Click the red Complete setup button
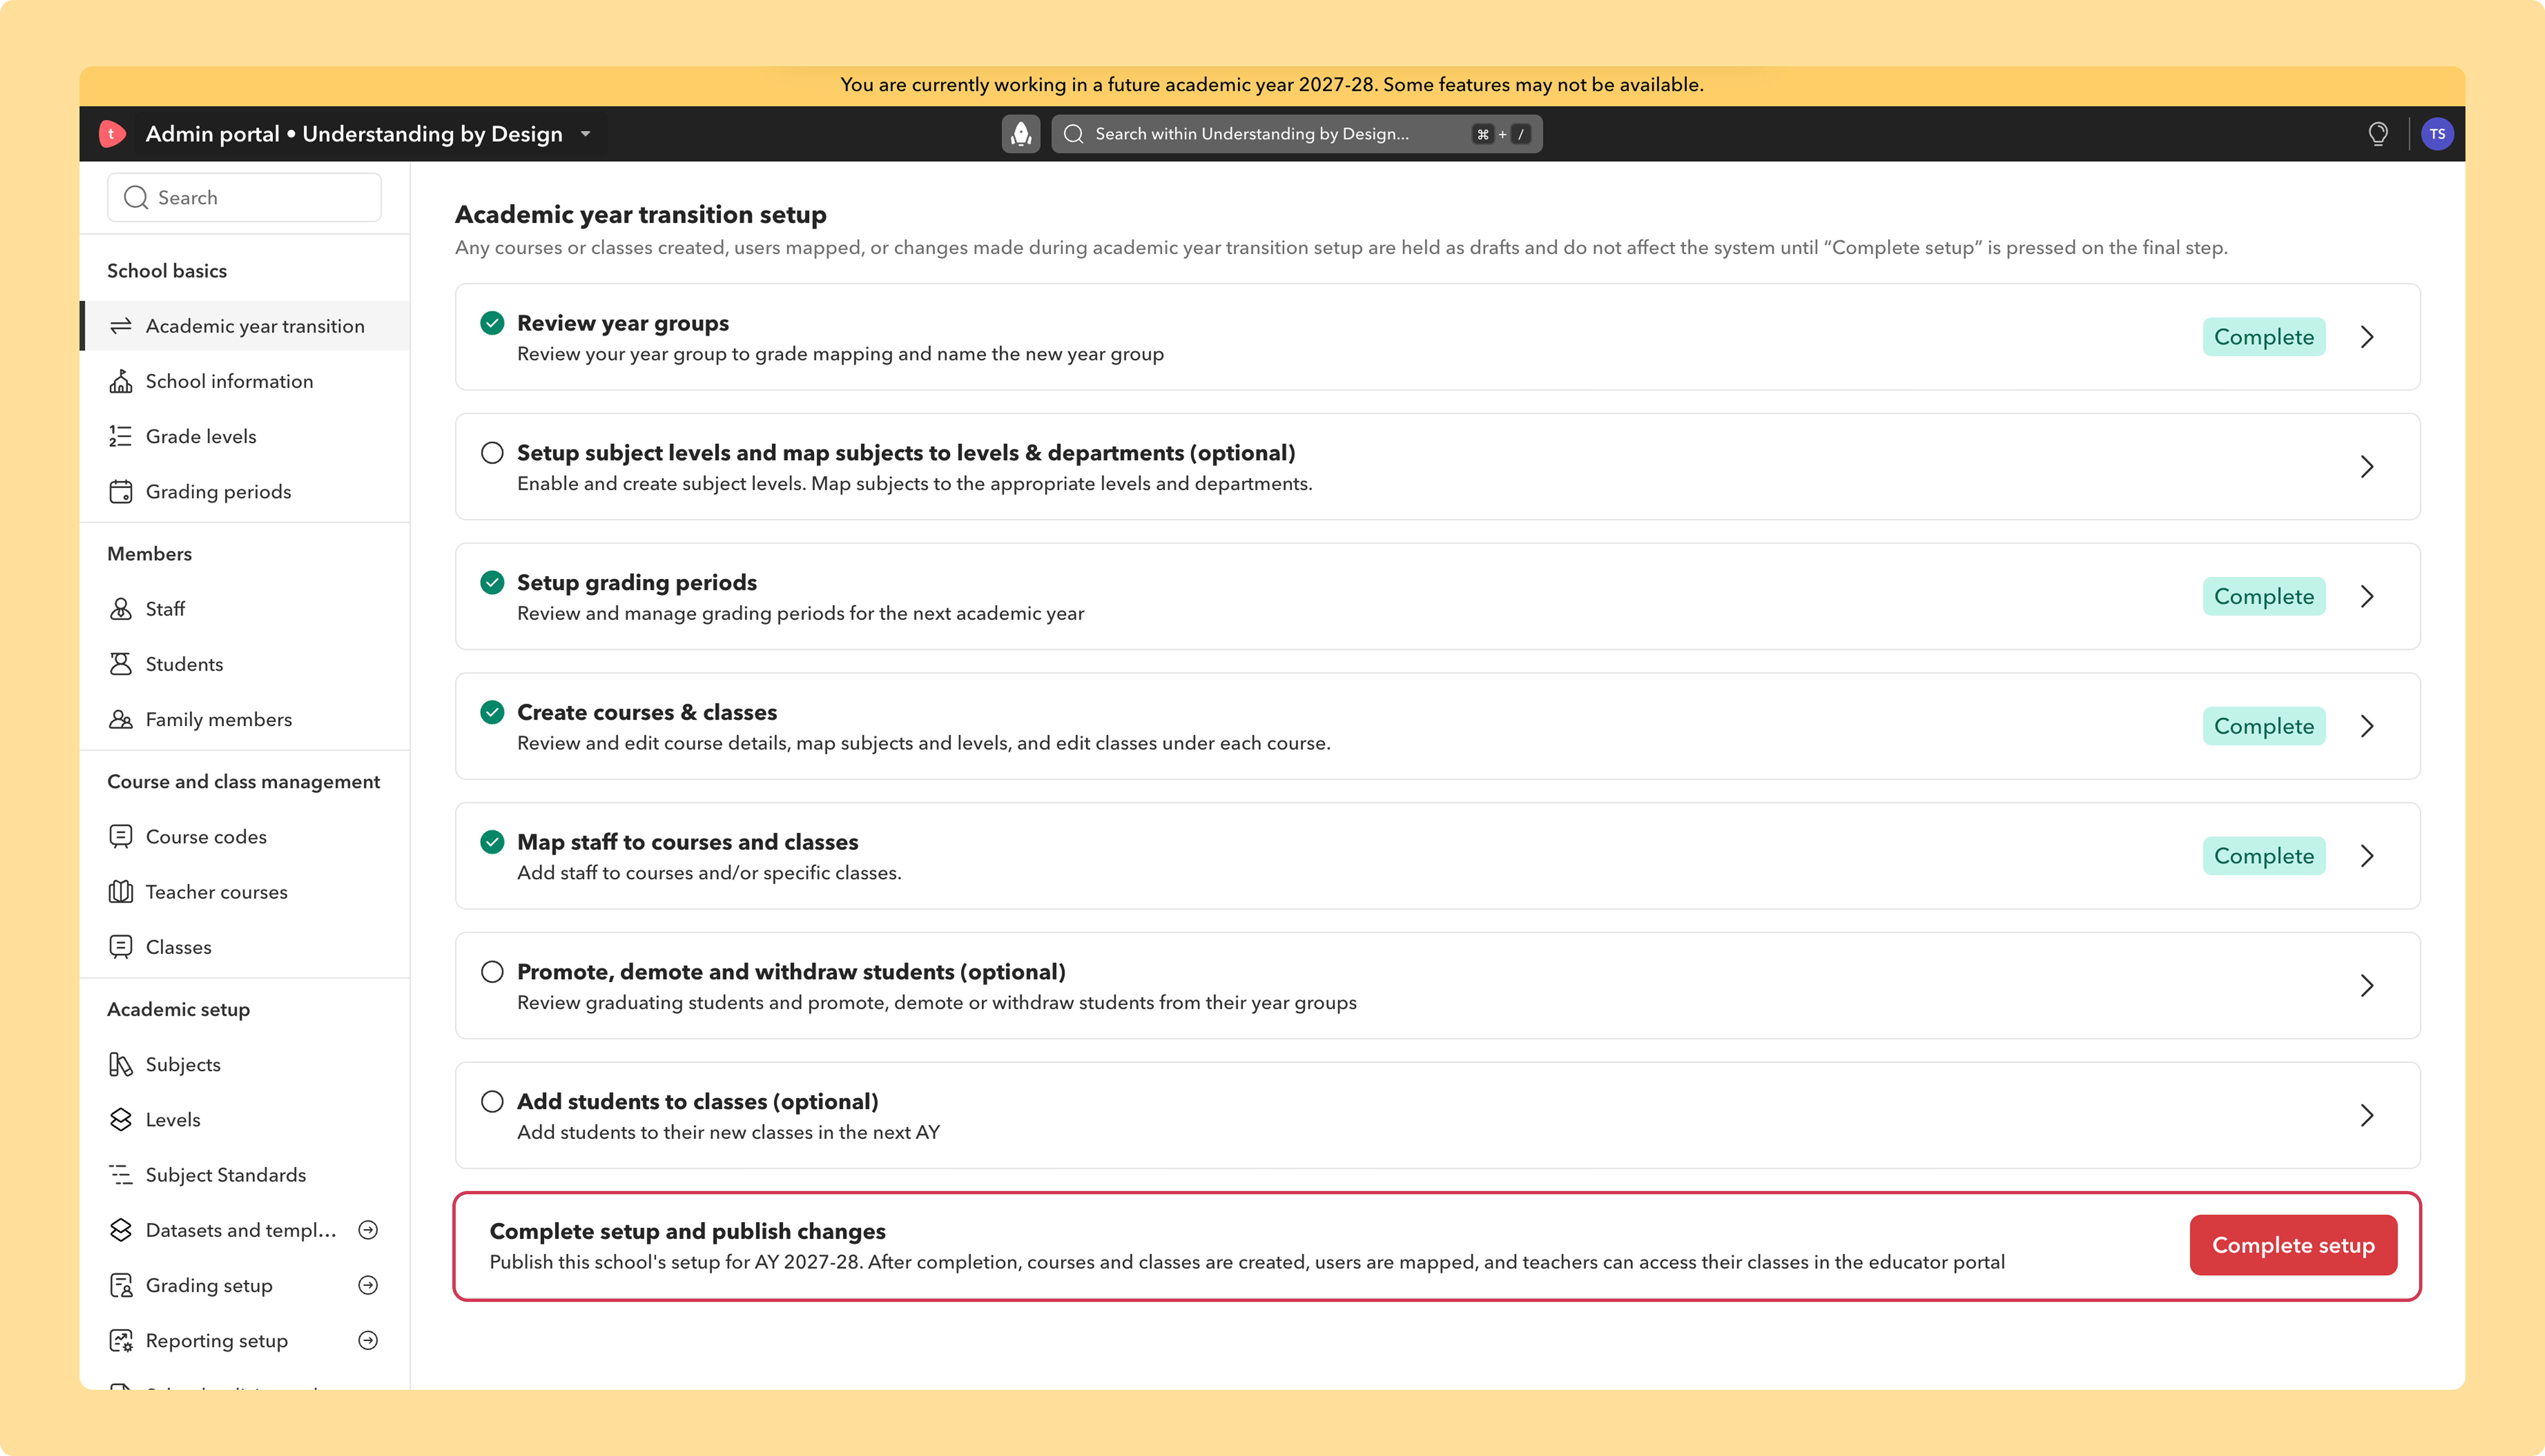The height and width of the screenshot is (1456, 2545). 2293,1245
